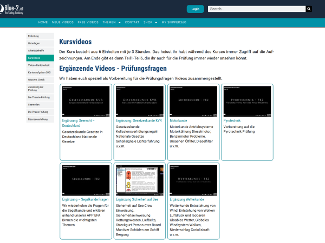Expand the SHOP dropdown menu
Viewport: 325px width, 243px height.
tap(150, 22)
